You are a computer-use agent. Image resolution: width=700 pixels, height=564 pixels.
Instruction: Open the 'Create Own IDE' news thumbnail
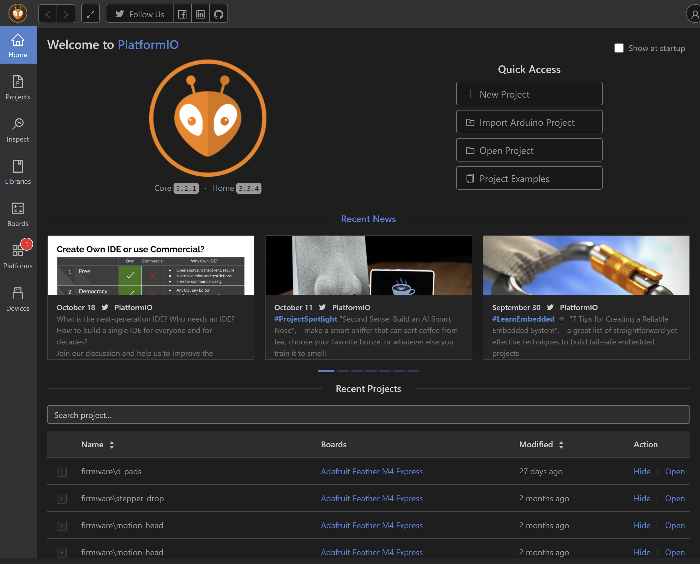tap(151, 265)
